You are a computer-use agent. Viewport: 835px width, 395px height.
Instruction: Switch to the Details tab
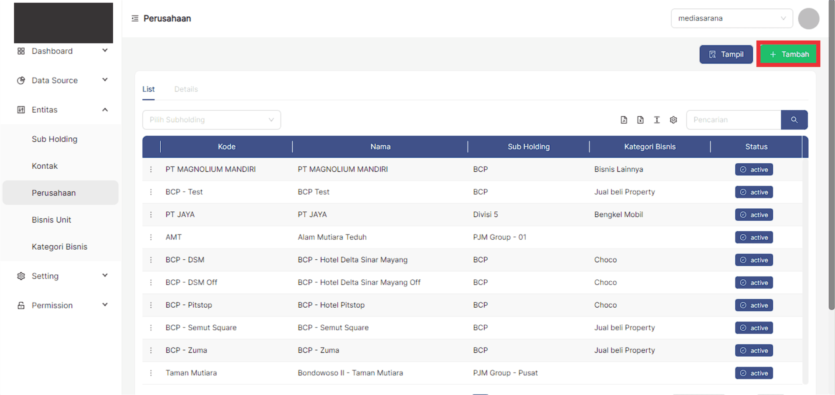(x=186, y=89)
